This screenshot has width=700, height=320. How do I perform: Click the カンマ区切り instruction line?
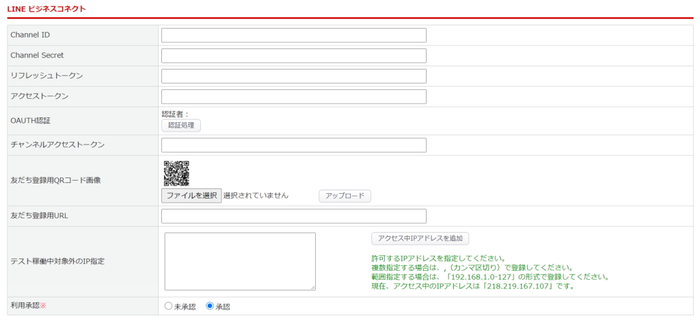[x=472, y=268]
